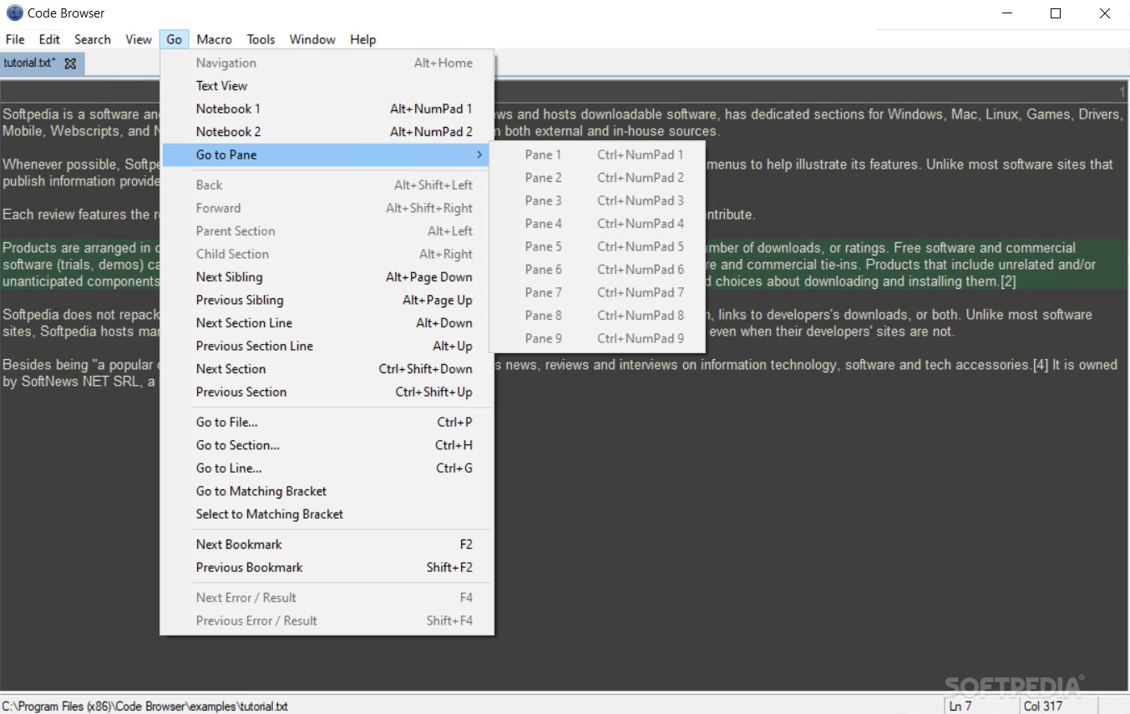Open the Help menu
Viewport: 1130px width, 714px height.
(362, 39)
